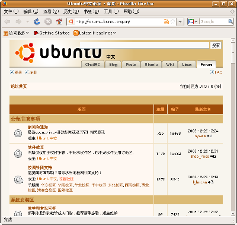Click the site favicon in the address bar
Viewport: 237px width, 225px height.
[71, 21]
